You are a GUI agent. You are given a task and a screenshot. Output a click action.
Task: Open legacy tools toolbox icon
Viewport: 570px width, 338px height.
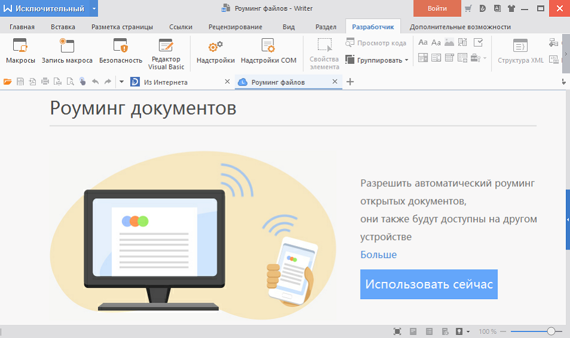475,58
